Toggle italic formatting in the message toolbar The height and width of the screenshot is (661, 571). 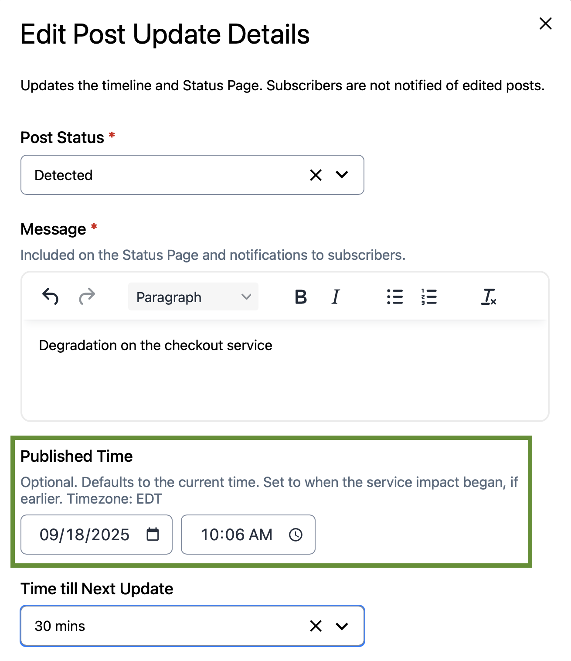point(335,297)
